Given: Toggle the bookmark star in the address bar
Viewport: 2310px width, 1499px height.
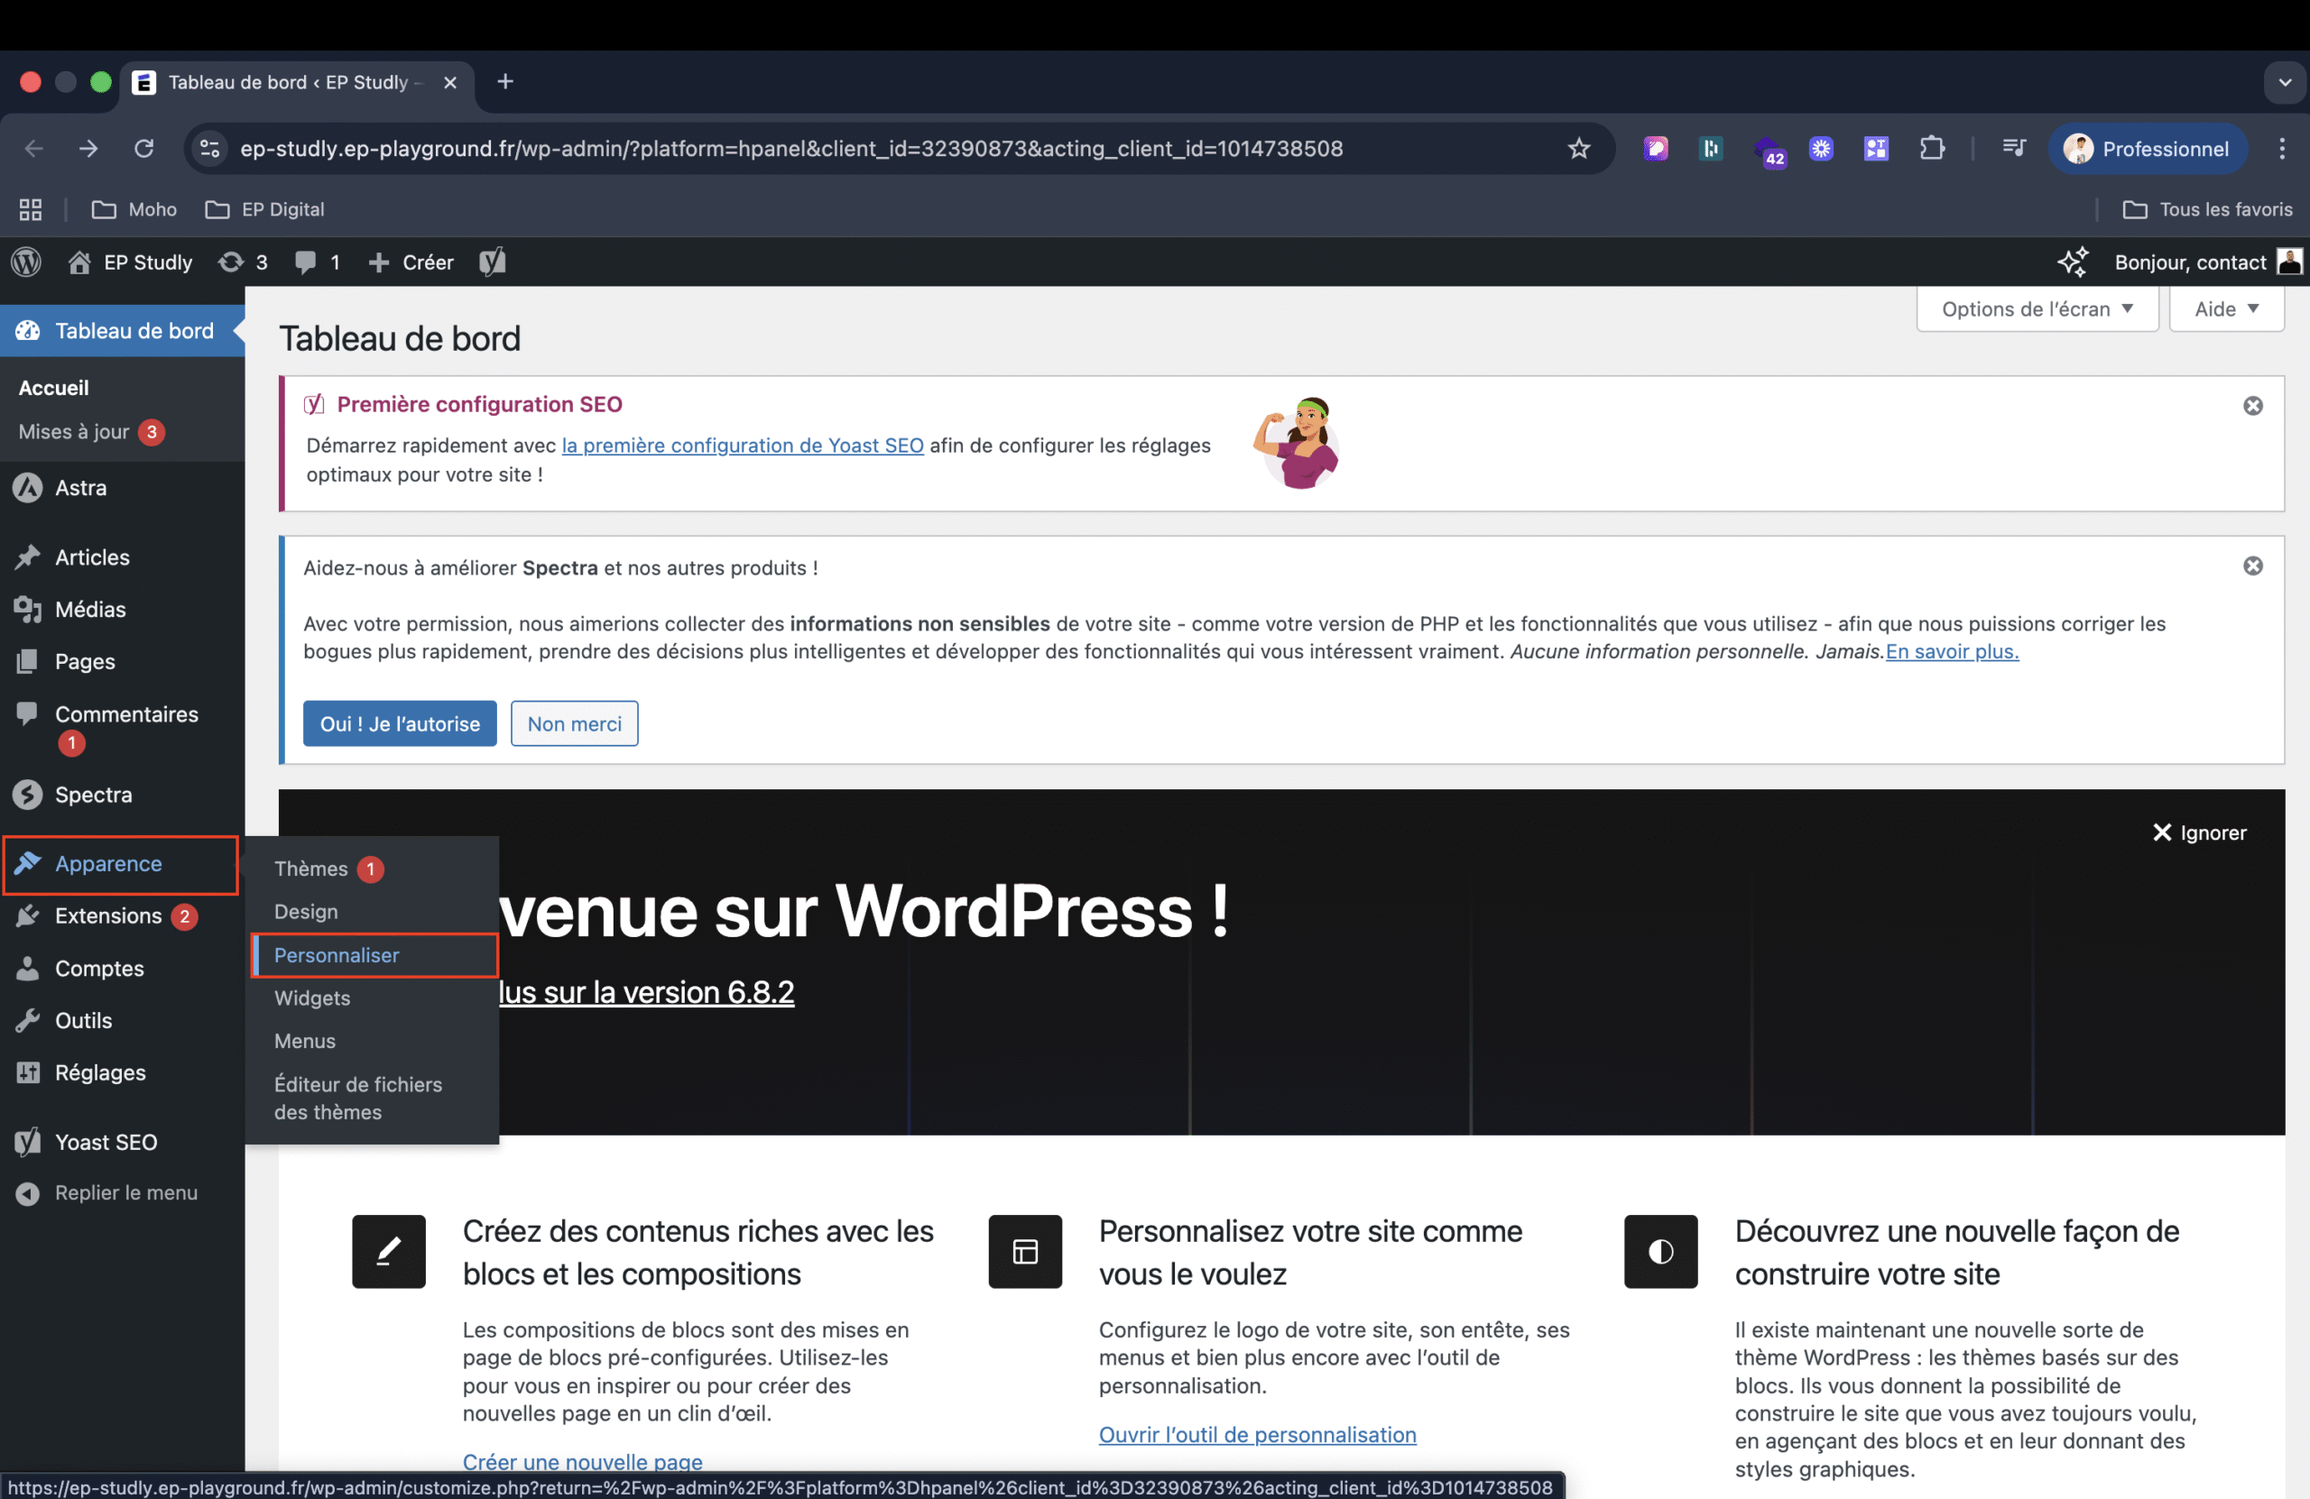Looking at the screenshot, I should pos(1579,149).
